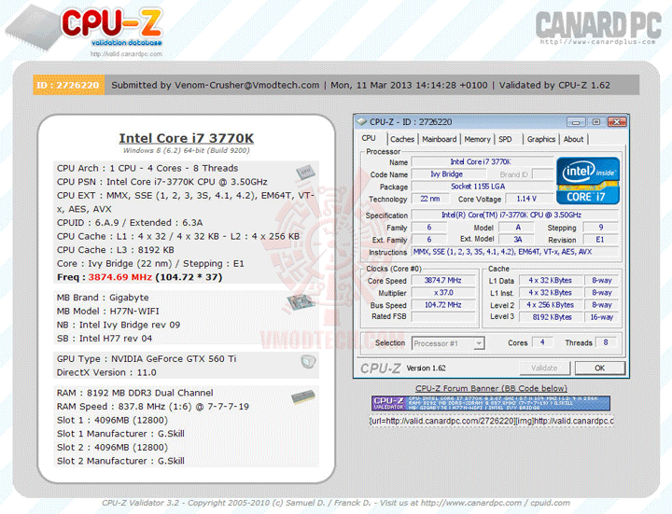Click the CPU-Z Validator copyright footer text

click(336, 503)
